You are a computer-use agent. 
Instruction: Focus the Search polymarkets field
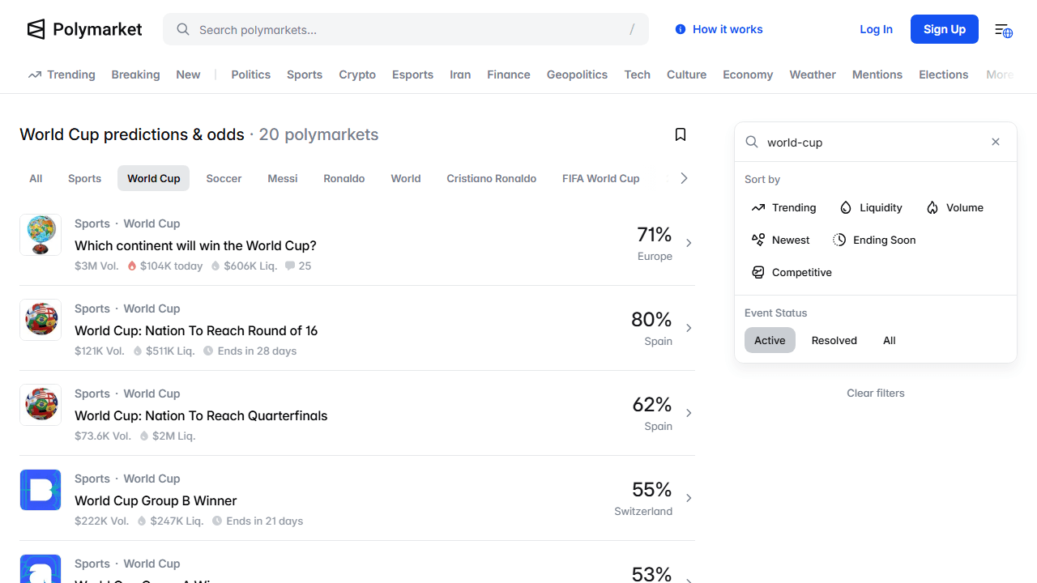(x=406, y=29)
